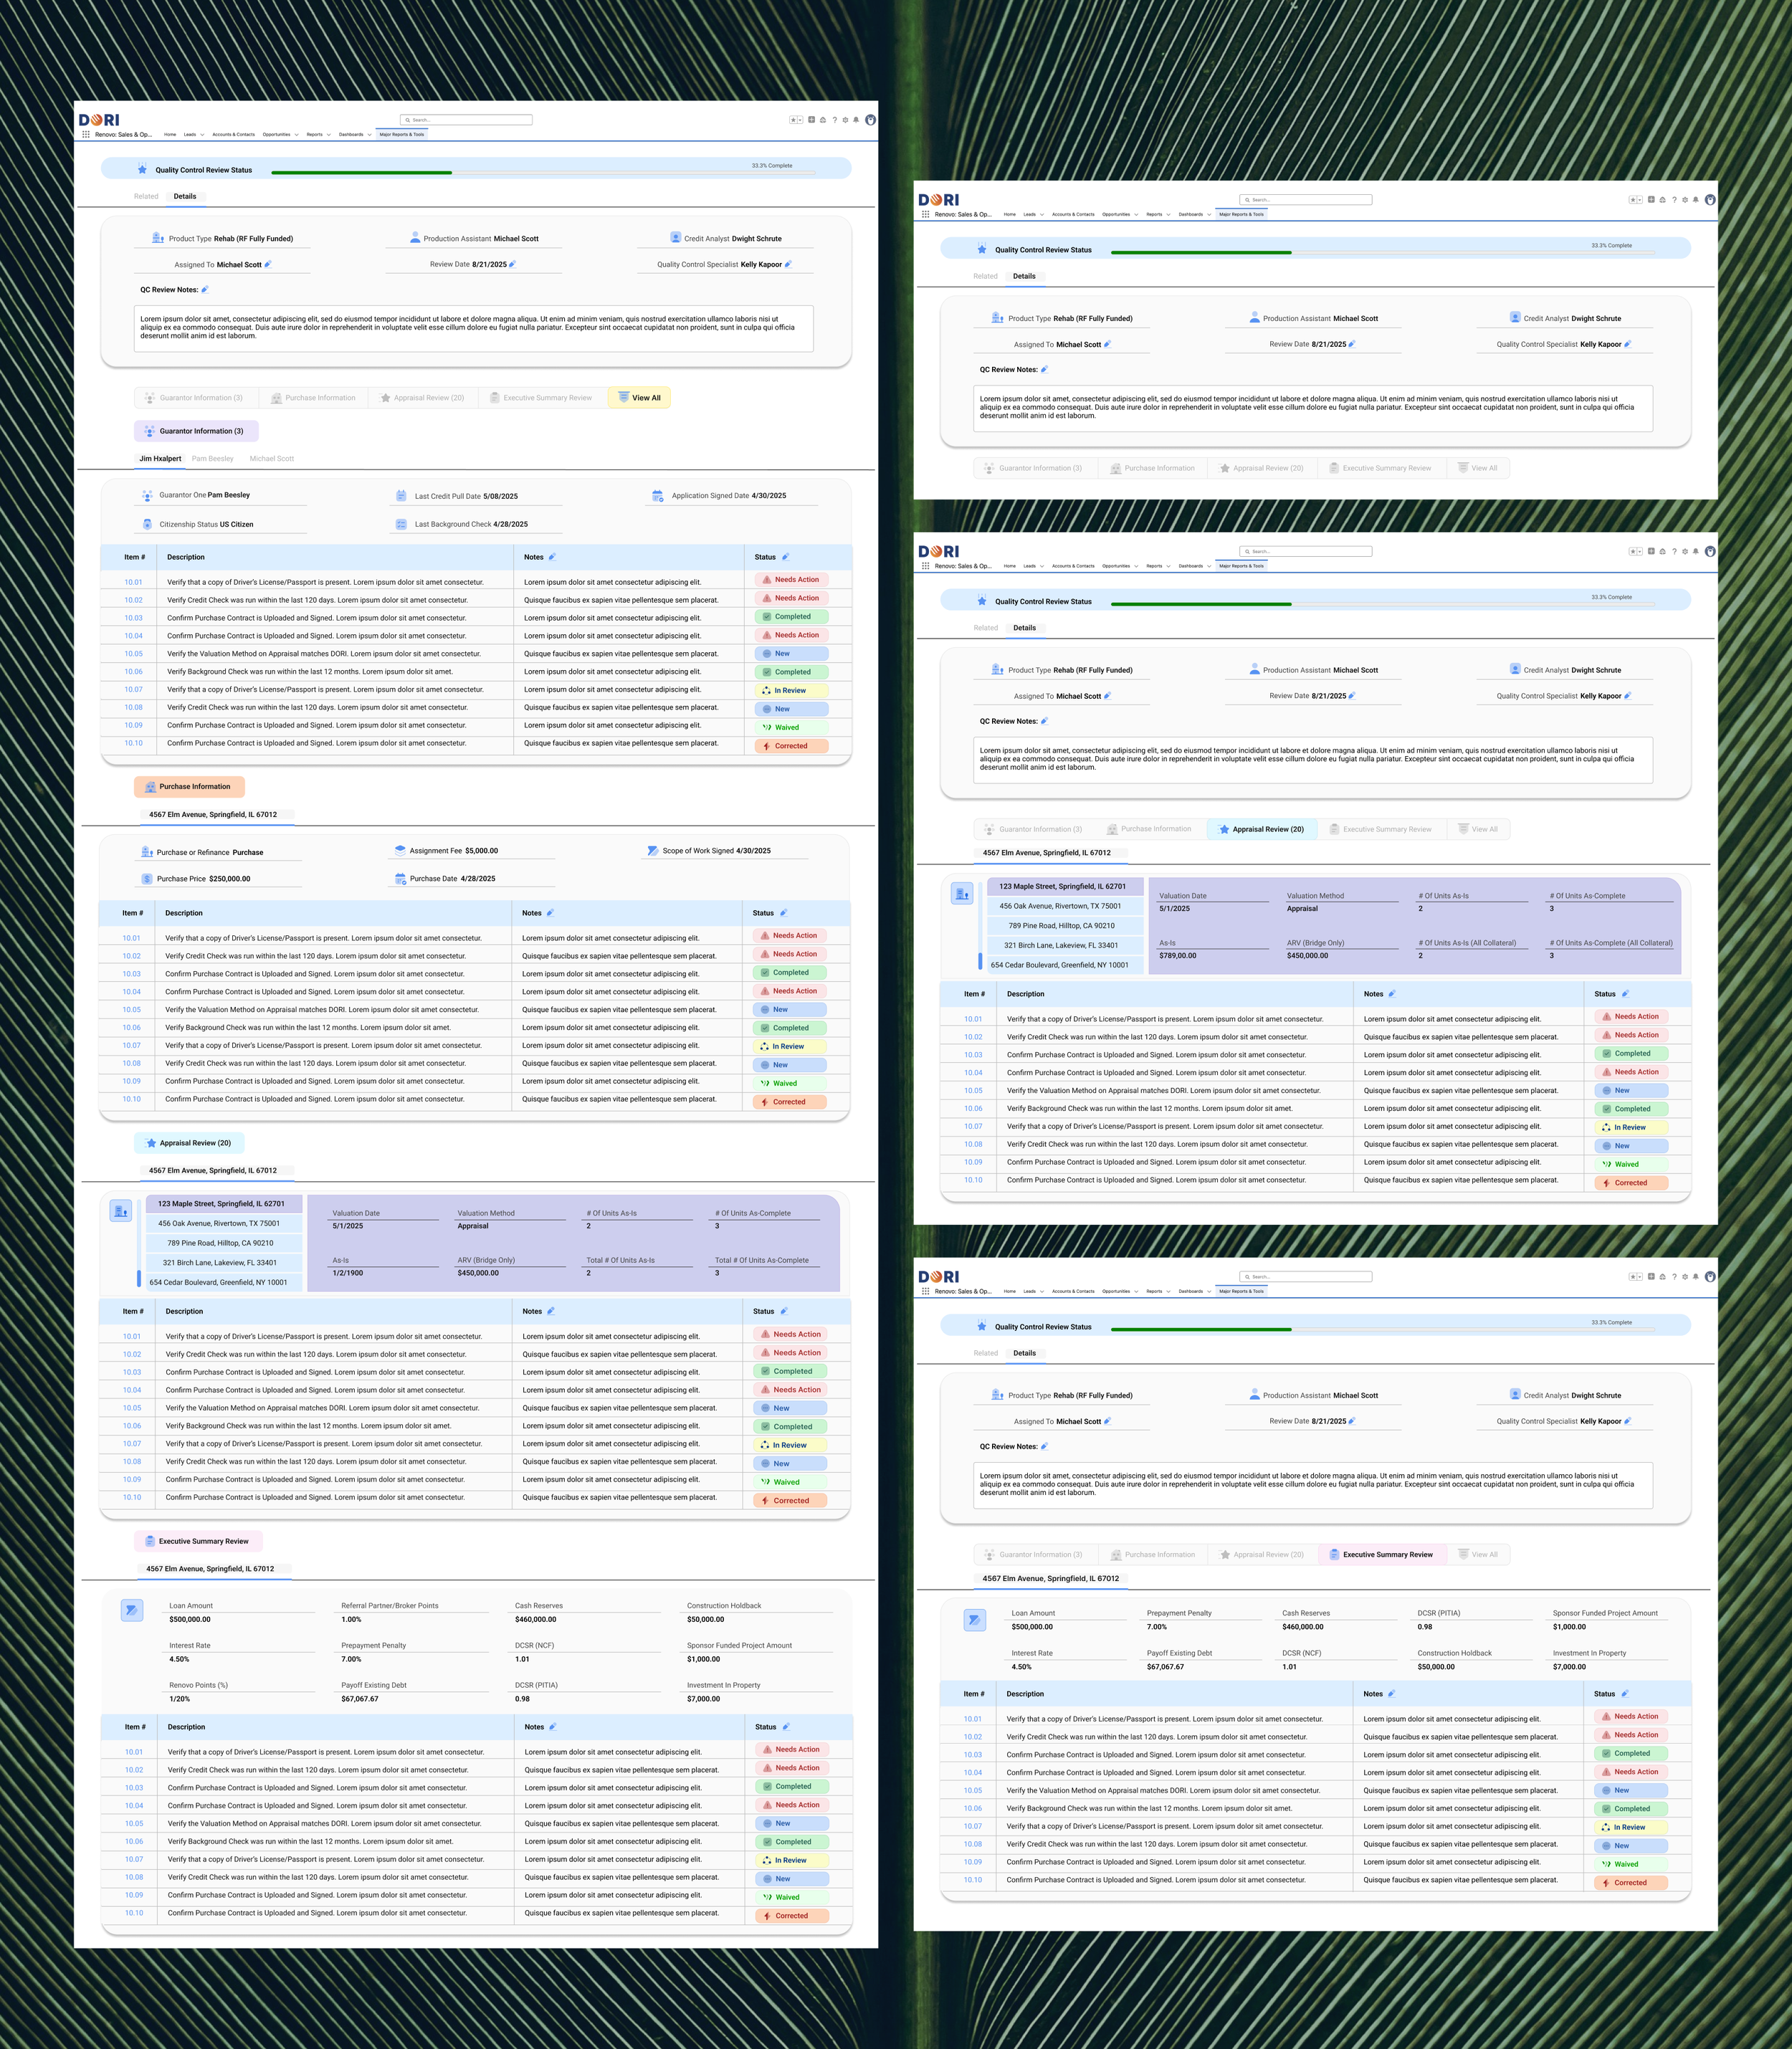Click global actions plus icon in tall left frame
The height and width of the screenshot is (2049, 1792).
pos(812,119)
